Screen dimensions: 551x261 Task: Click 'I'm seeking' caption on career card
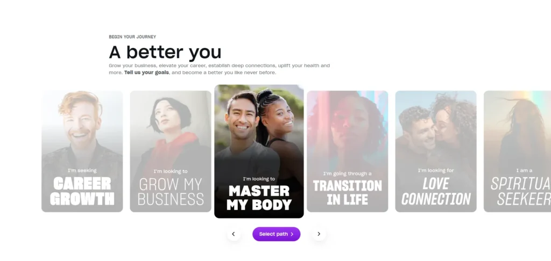(x=82, y=170)
